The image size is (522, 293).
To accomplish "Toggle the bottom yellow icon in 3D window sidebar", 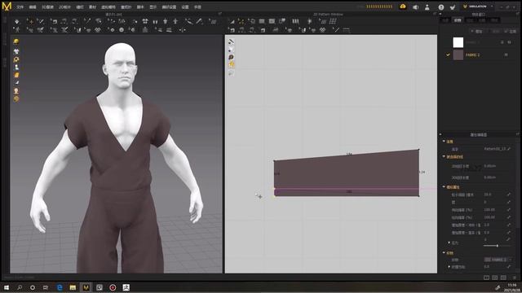I will coord(16,99).
